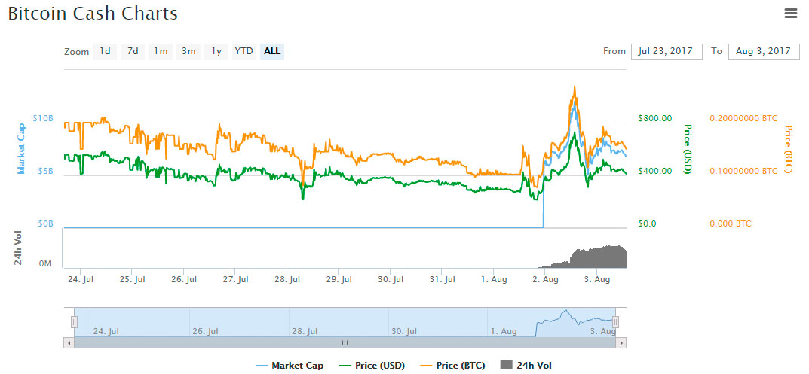Screen dimensions: 809x374
Task: Edit the From date field
Action: point(667,51)
